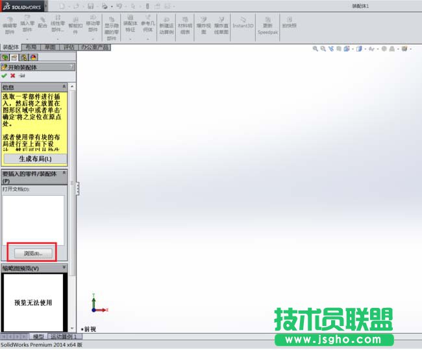The image size is (422, 350).
Task: Click the panel scrollbar down arrow
Action: coord(72,328)
